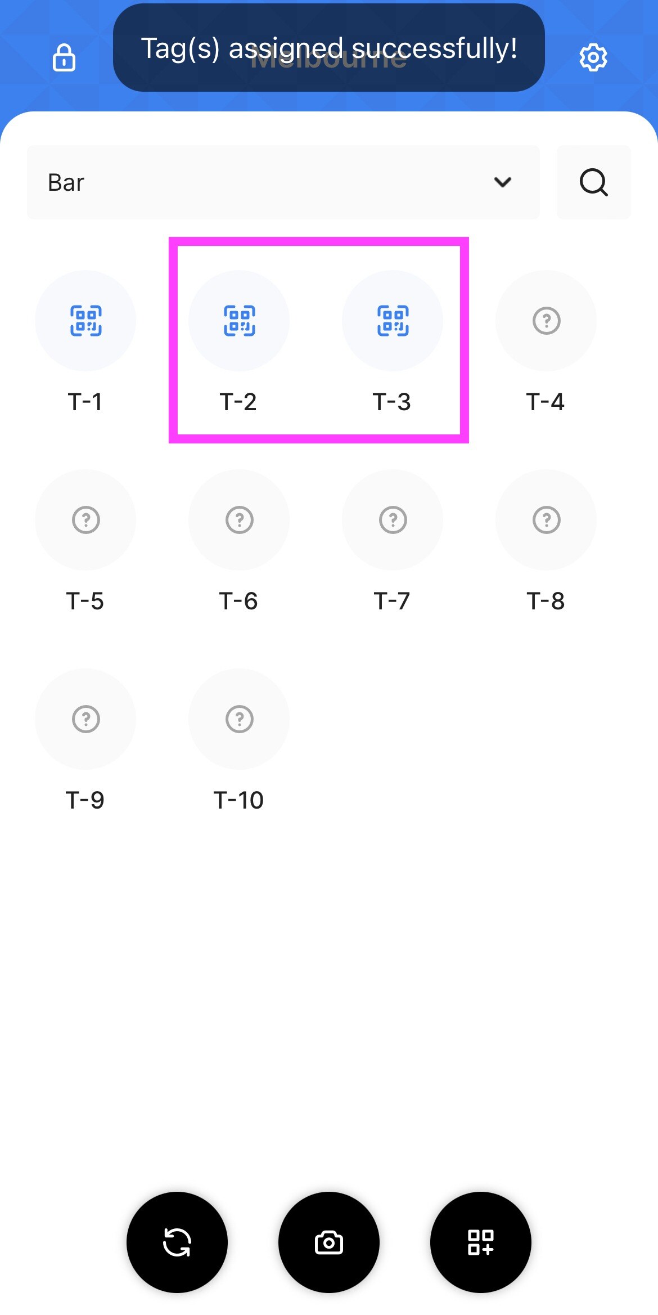Tap unassigned T-7 question mark icon

point(393,520)
